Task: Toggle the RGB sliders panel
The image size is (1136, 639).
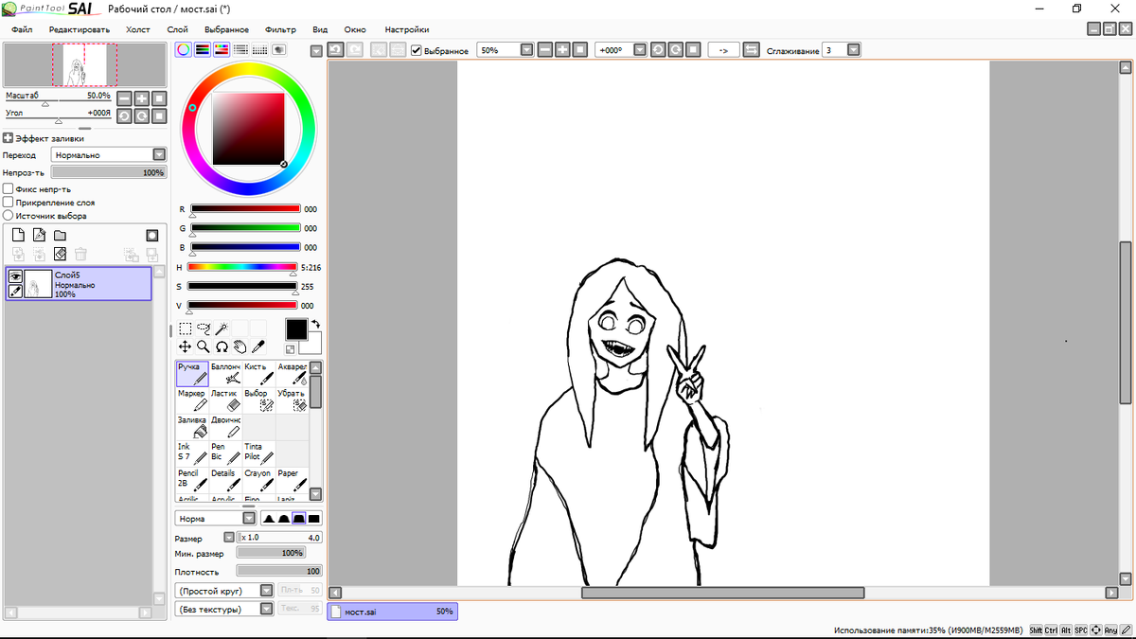Action: click(x=203, y=49)
